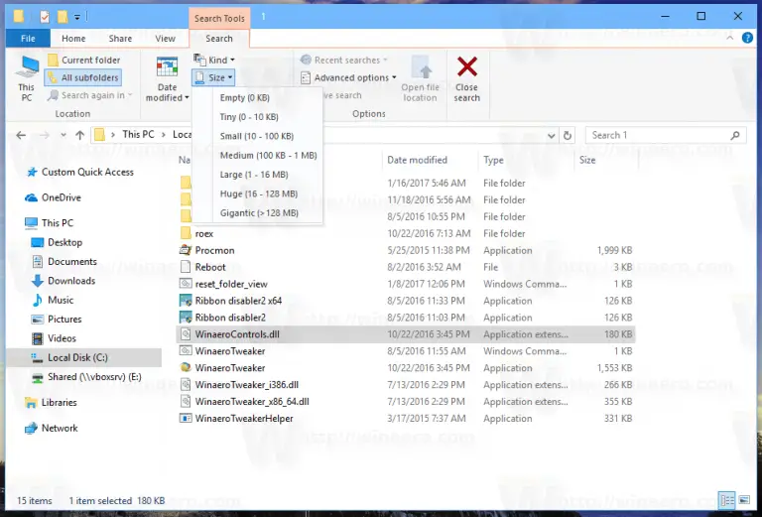Toggle the All subfolders search option
The image size is (762, 517).
[x=83, y=77]
